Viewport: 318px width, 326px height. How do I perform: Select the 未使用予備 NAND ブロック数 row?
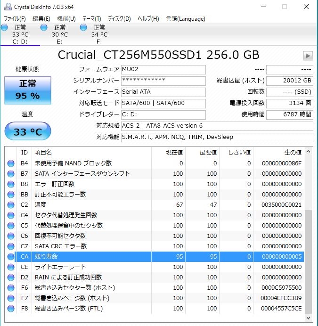coord(155,163)
